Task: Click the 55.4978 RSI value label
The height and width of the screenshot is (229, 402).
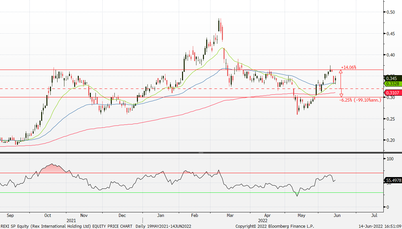Action: 393,180
